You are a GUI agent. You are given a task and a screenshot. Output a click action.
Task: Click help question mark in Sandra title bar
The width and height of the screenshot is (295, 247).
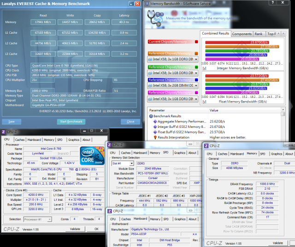click(x=272, y=2)
